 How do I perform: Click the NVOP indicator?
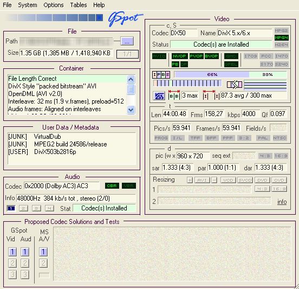pyautogui.click(x=179, y=56)
